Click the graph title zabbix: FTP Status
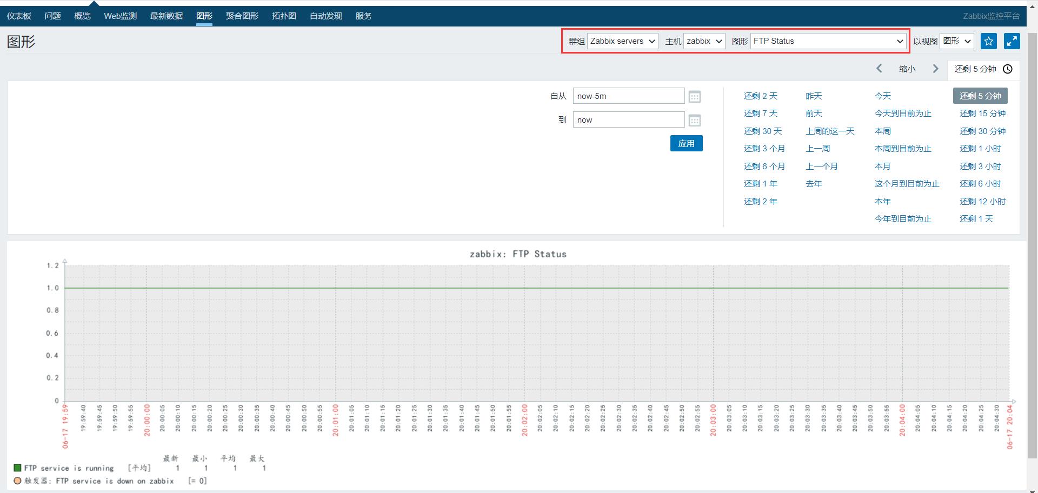 click(x=518, y=254)
